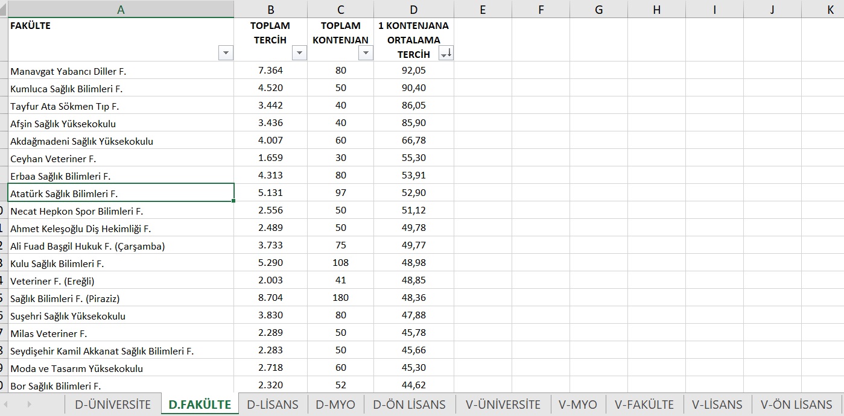Switch to the V-ÜNİVERSİTE sheet tab
The image size is (844, 416).
tap(503, 405)
